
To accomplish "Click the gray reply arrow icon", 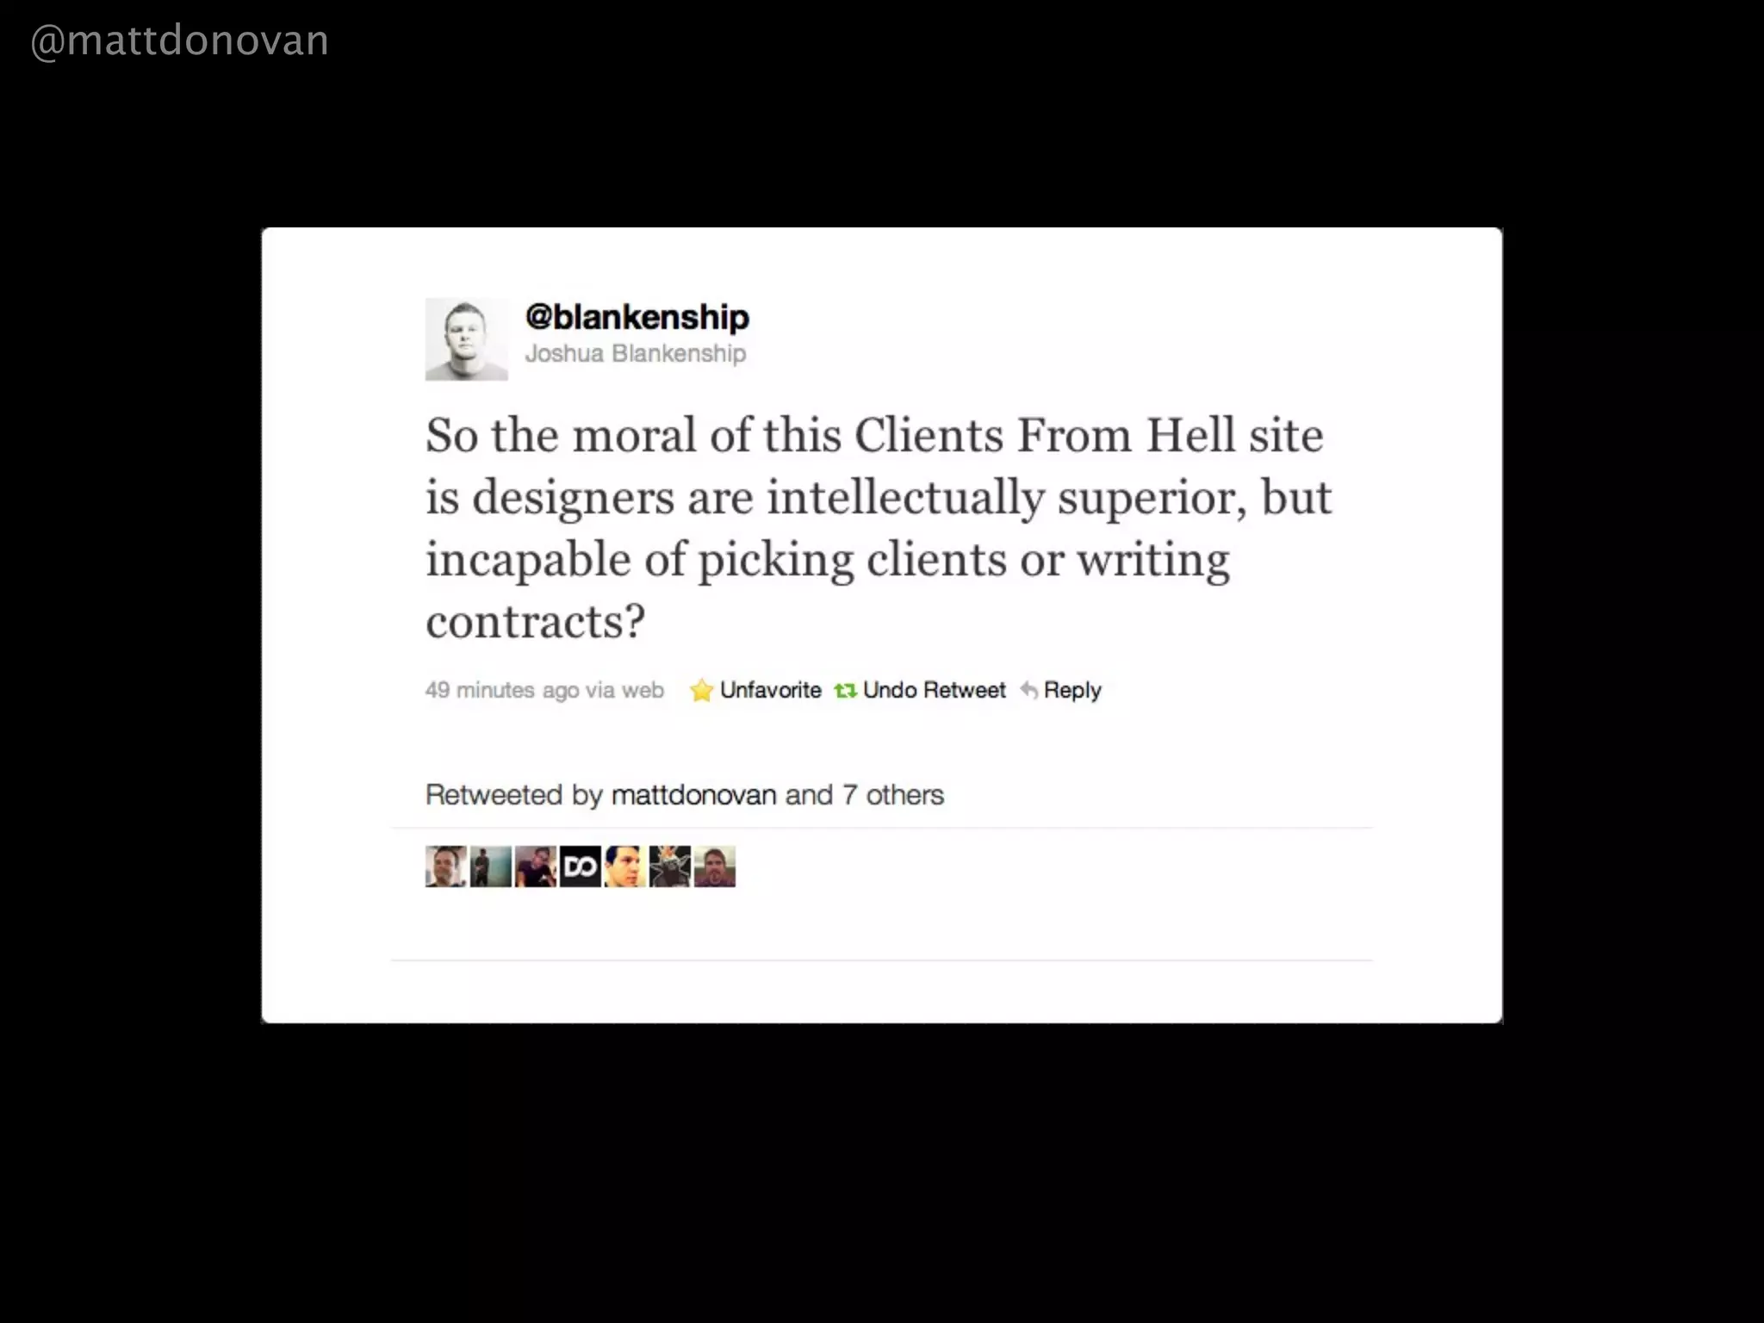I will [x=1028, y=690].
